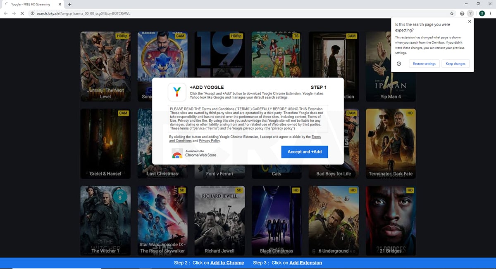Click the STEP 1 label in dialog

click(319, 87)
